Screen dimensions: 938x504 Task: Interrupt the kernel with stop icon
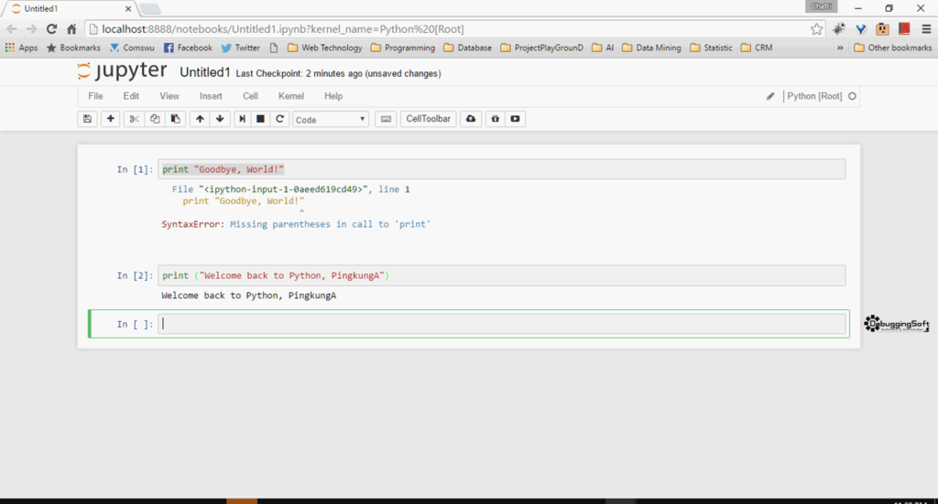[260, 119]
